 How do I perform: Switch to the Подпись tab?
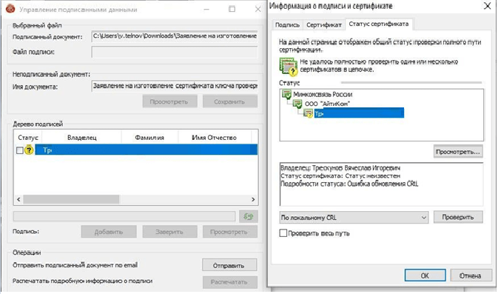287,24
